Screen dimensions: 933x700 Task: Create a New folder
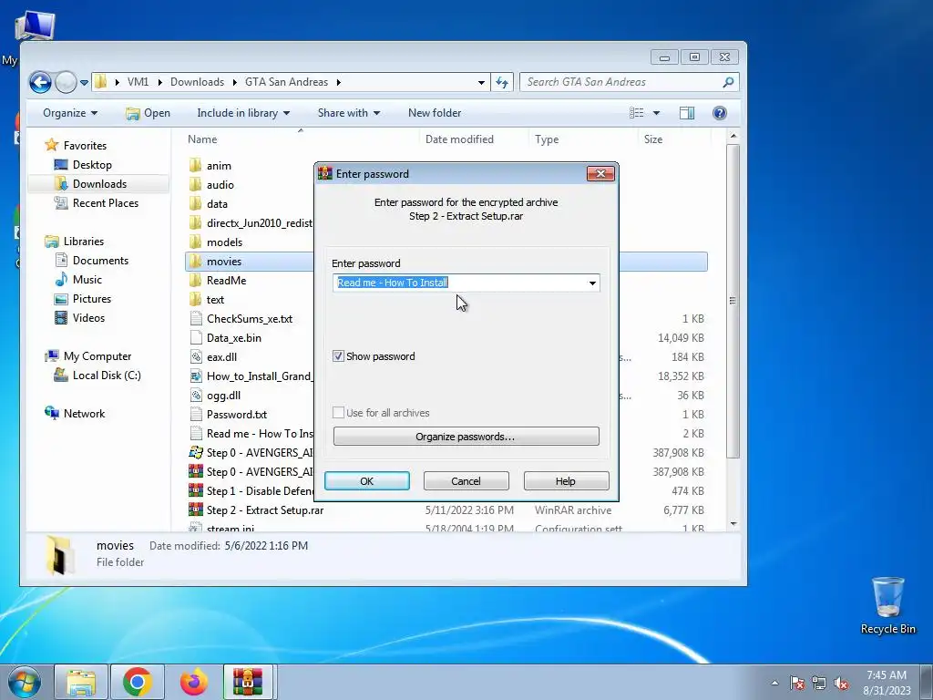435,113
